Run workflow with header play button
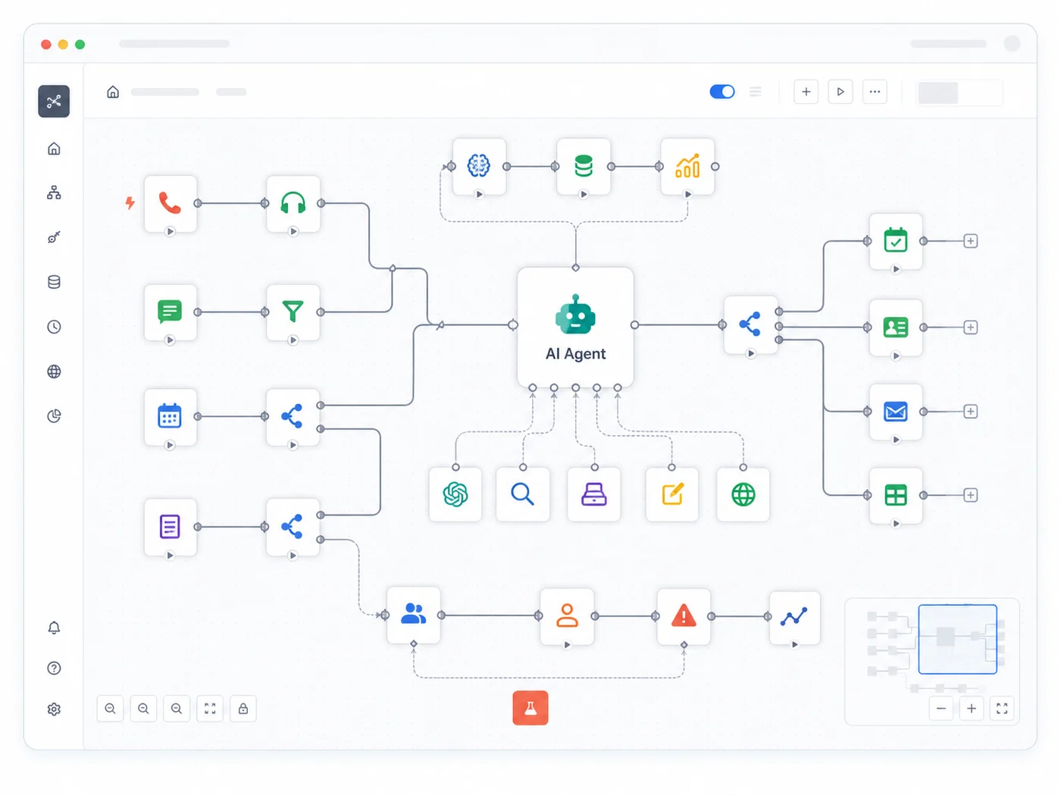 [840, 92]
